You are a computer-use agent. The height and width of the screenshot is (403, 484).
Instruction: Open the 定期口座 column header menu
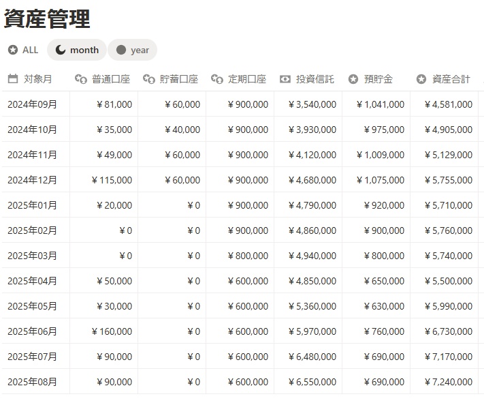[x=240, y=79]
